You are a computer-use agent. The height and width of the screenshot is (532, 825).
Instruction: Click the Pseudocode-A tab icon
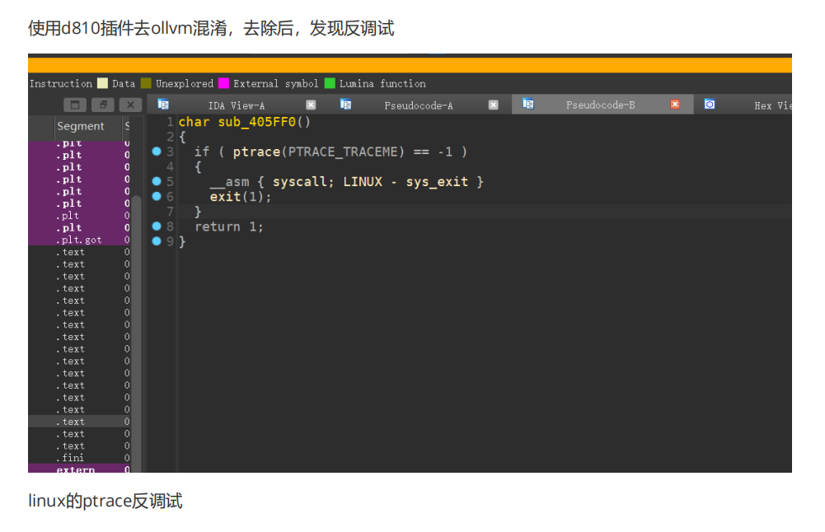pos(345,104)
